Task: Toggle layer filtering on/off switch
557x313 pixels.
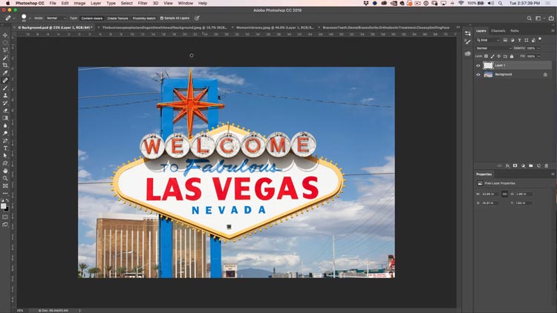Action: 540,39
